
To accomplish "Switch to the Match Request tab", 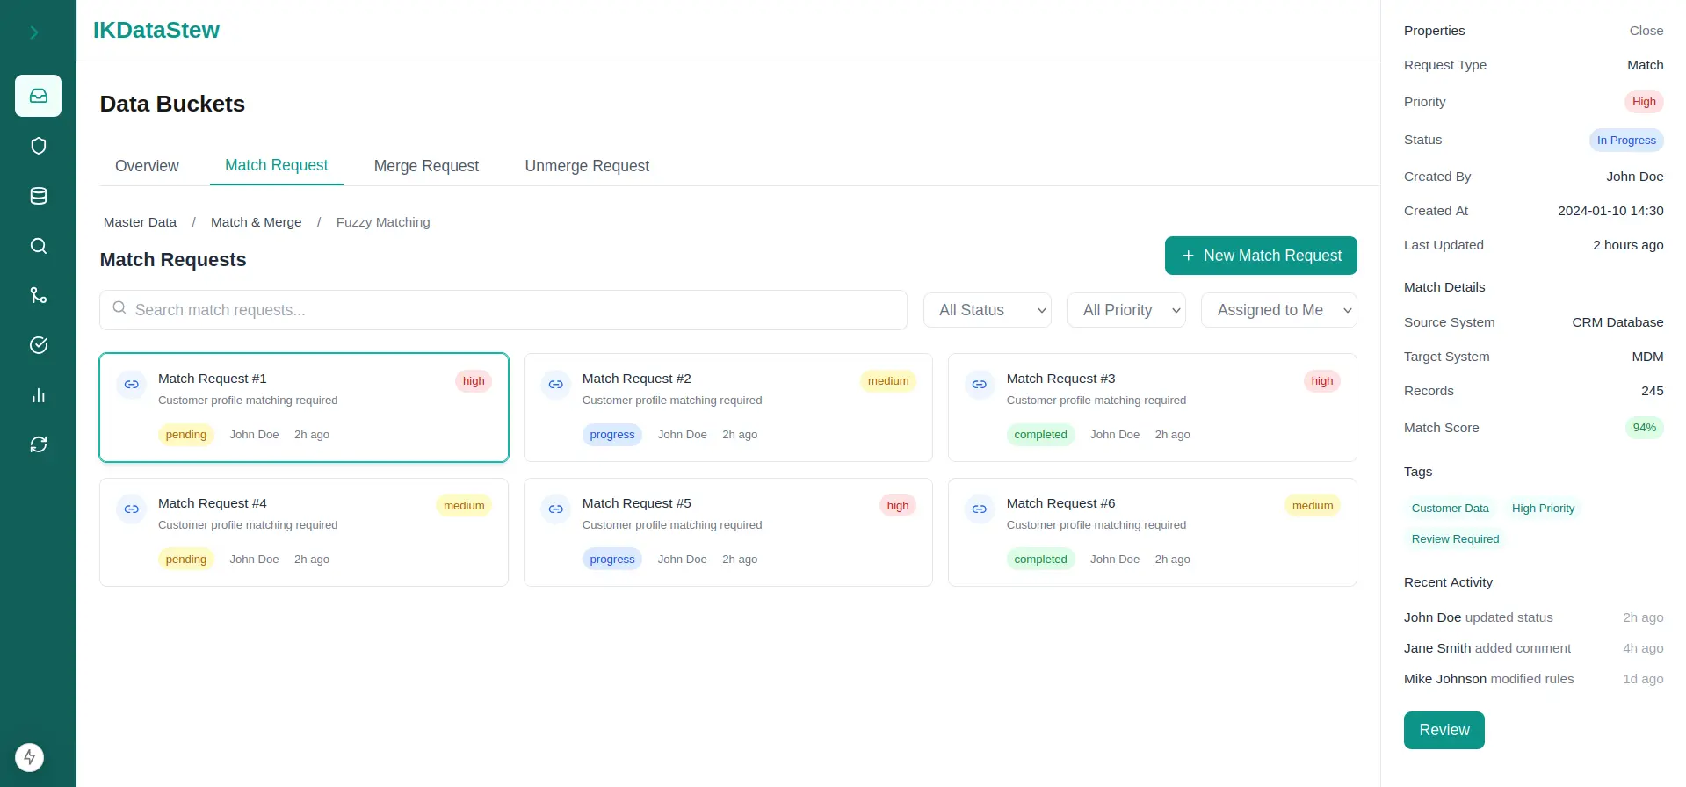I will pyautogui.click(x=277, y=165).
